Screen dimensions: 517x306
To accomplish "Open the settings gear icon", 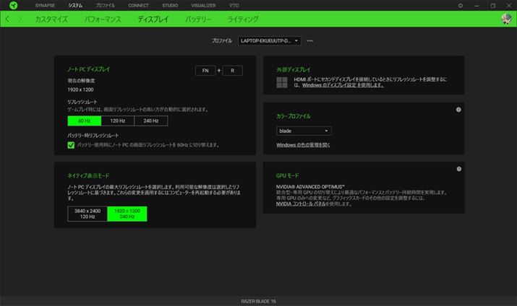I will click(460, 5).
